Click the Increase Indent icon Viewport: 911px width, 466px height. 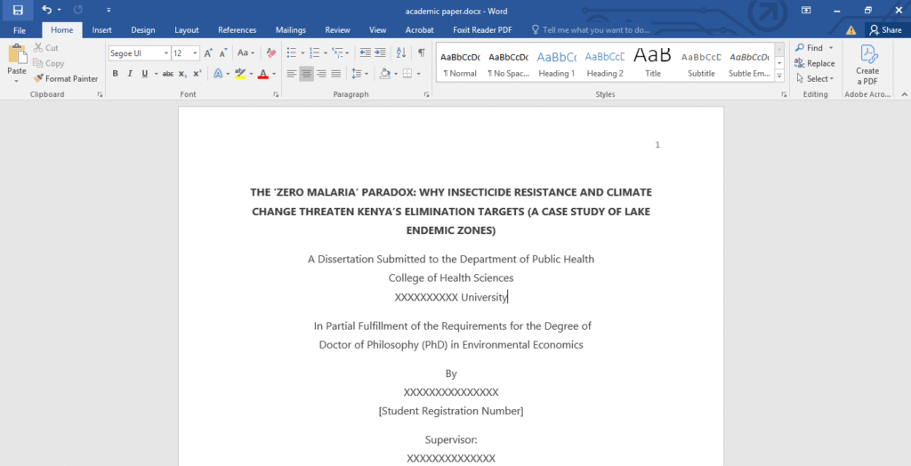[x=380, y=53]
